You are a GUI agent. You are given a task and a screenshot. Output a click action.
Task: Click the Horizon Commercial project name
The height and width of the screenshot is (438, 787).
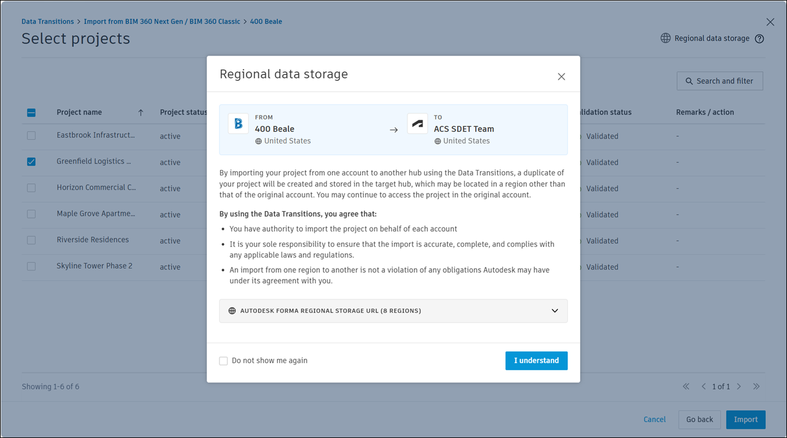coord(96,188)
